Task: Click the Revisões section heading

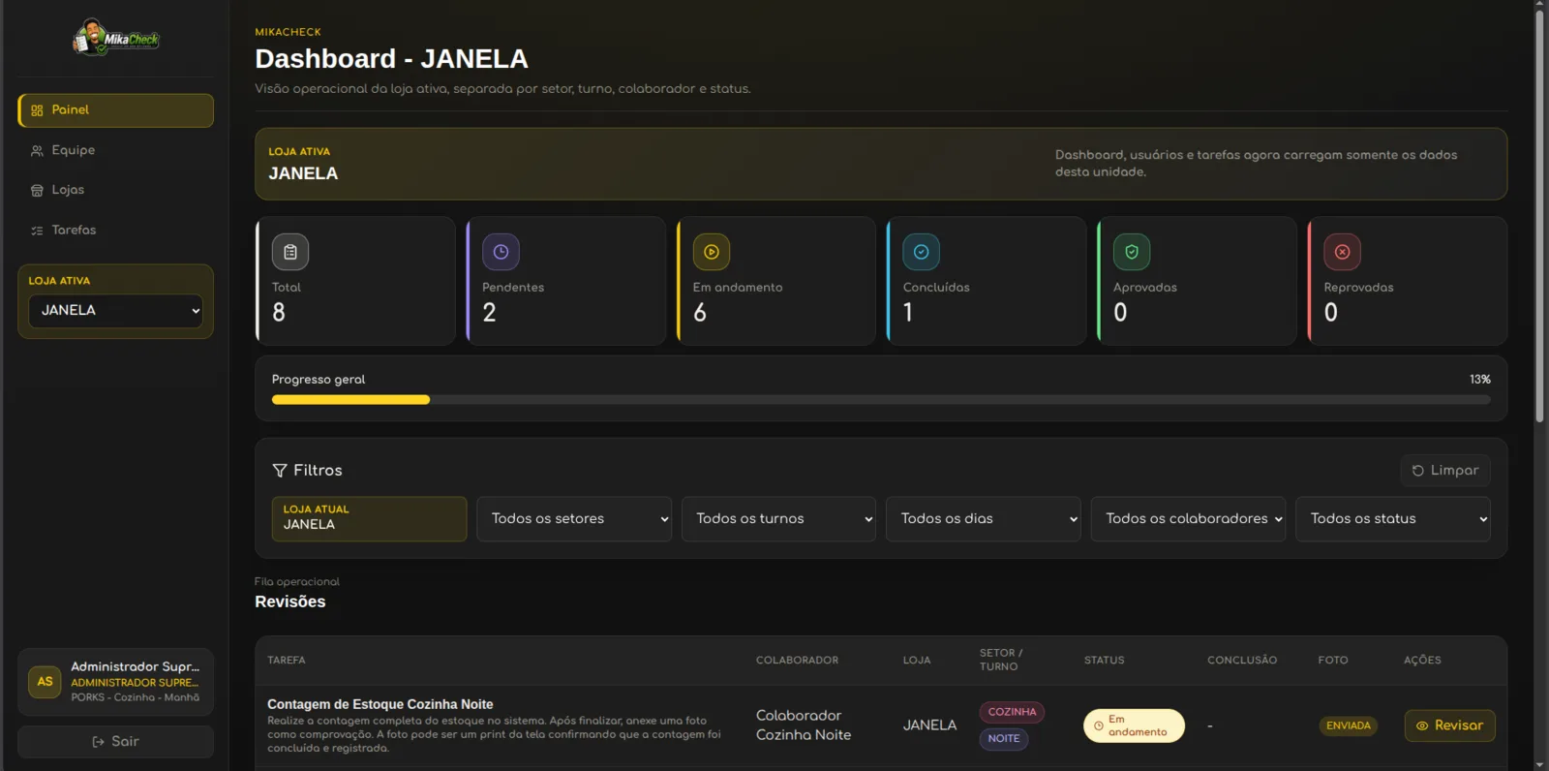Action: 290,601
